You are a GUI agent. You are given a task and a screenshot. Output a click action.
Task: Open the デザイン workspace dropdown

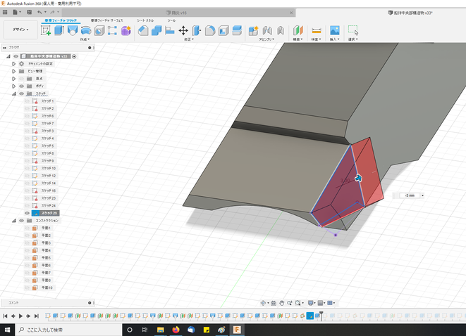click(x=20, y=30)
